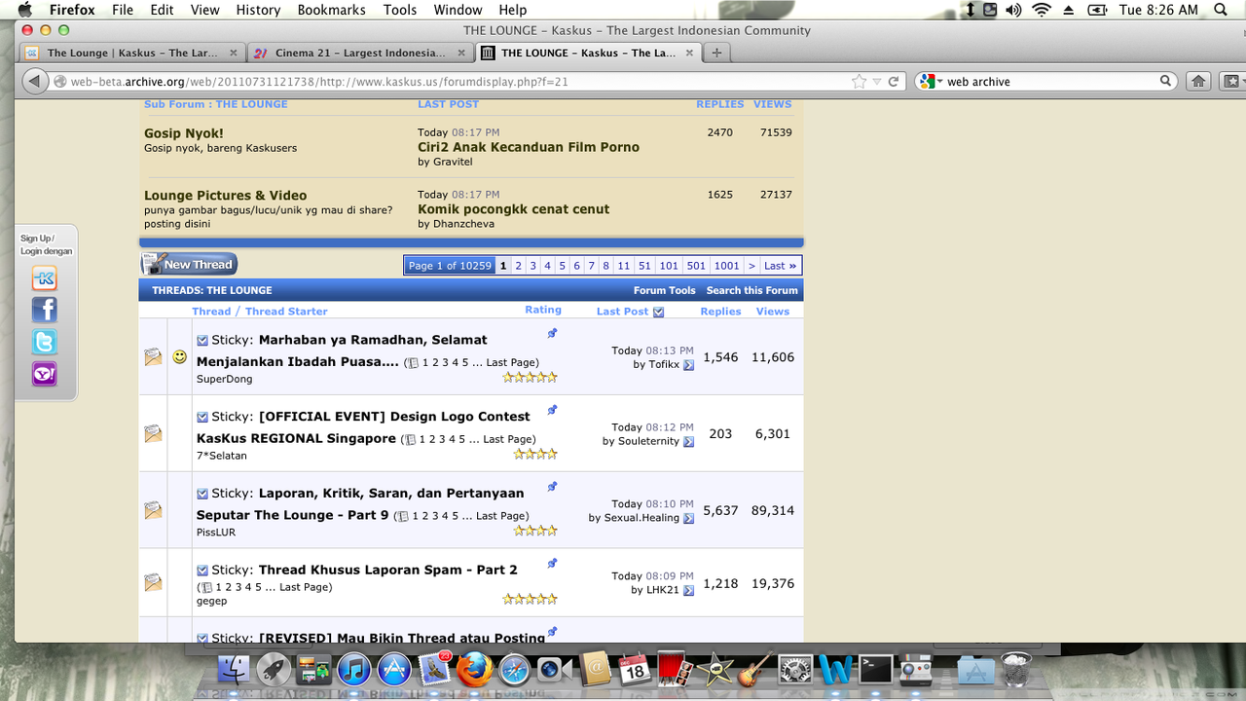
Task: Toggle checkbox icon before Marhaban ya Ramadhan sticky
Action: pos(202,340)
